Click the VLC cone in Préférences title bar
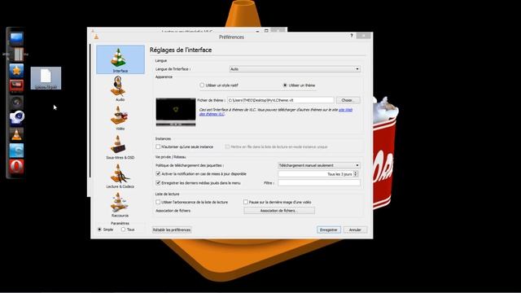The height and width of the screenshot is (293, 521). coord(96,37)
